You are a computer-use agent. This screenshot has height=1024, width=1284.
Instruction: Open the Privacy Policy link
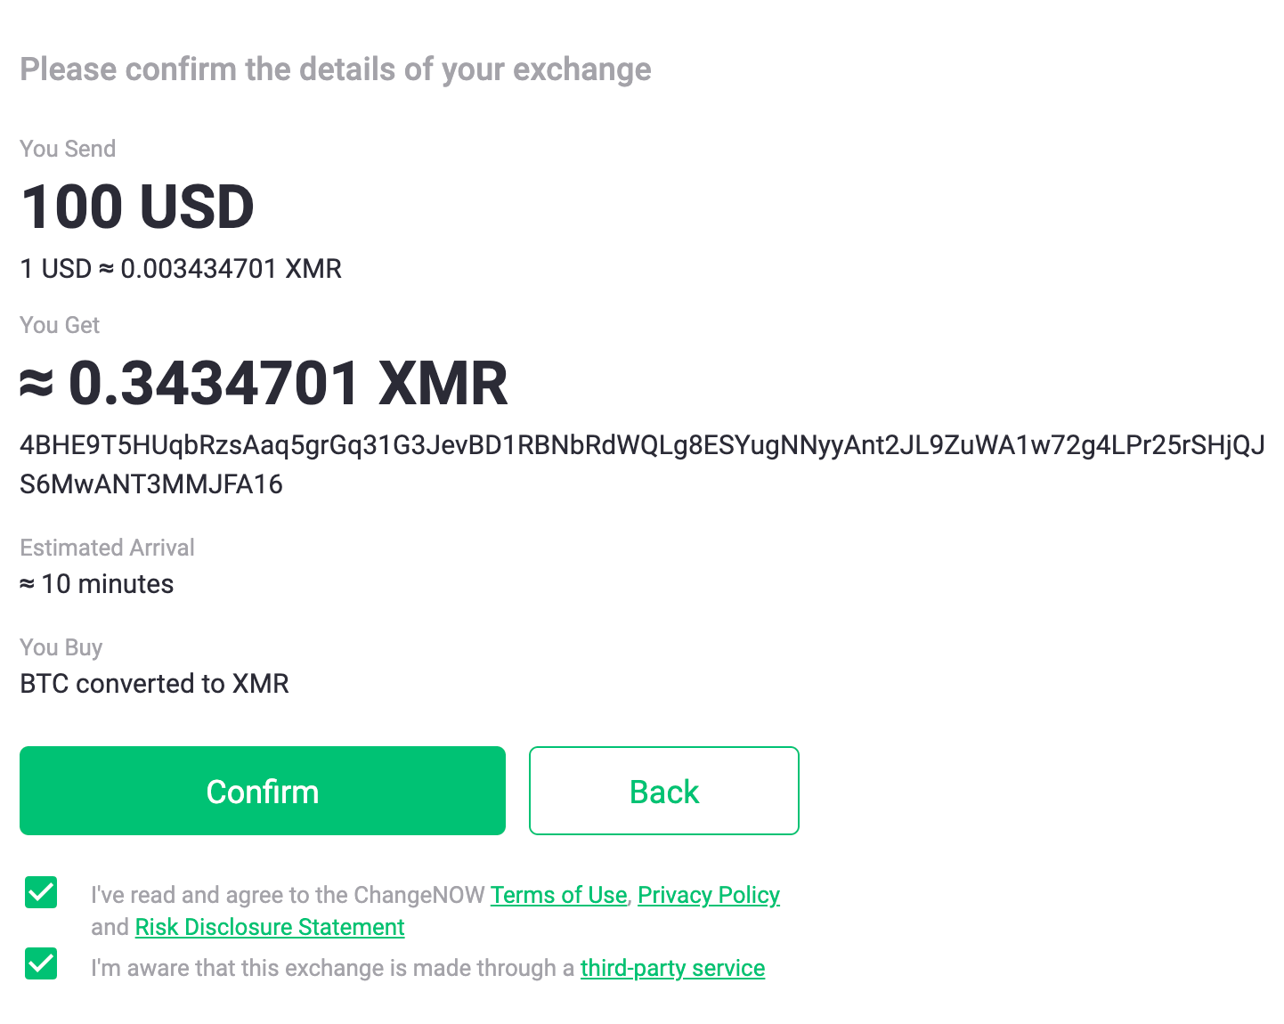click(x=708, y=895)
